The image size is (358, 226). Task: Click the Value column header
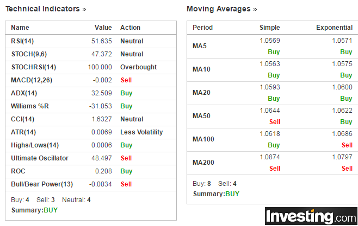(103, 28)
